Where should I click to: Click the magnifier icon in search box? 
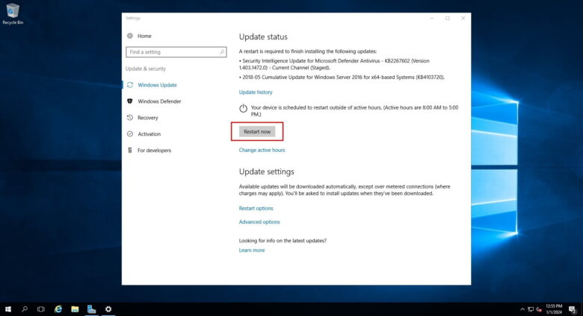pyautogui.click(x=222, y=52)
